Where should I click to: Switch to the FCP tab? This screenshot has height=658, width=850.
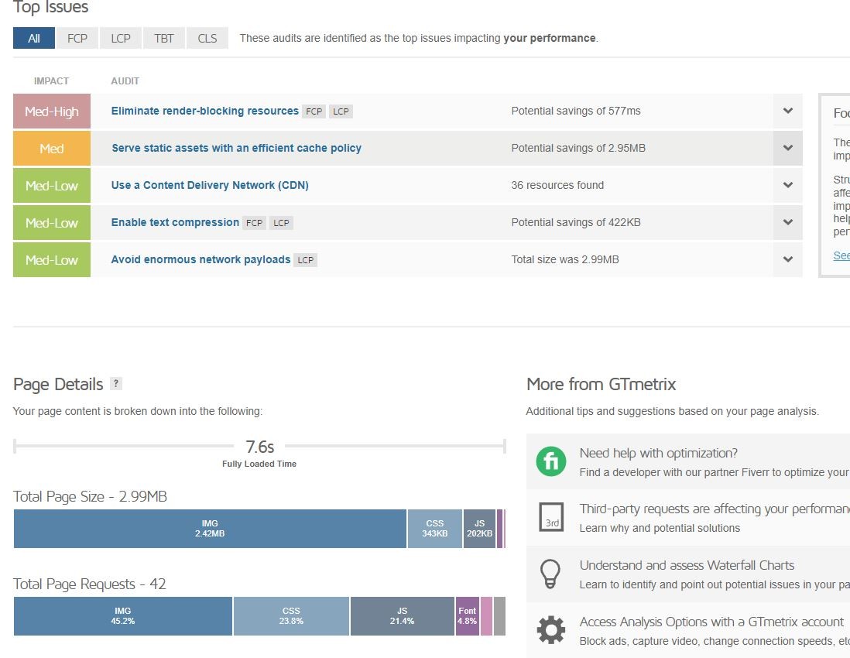click(77, 39)
